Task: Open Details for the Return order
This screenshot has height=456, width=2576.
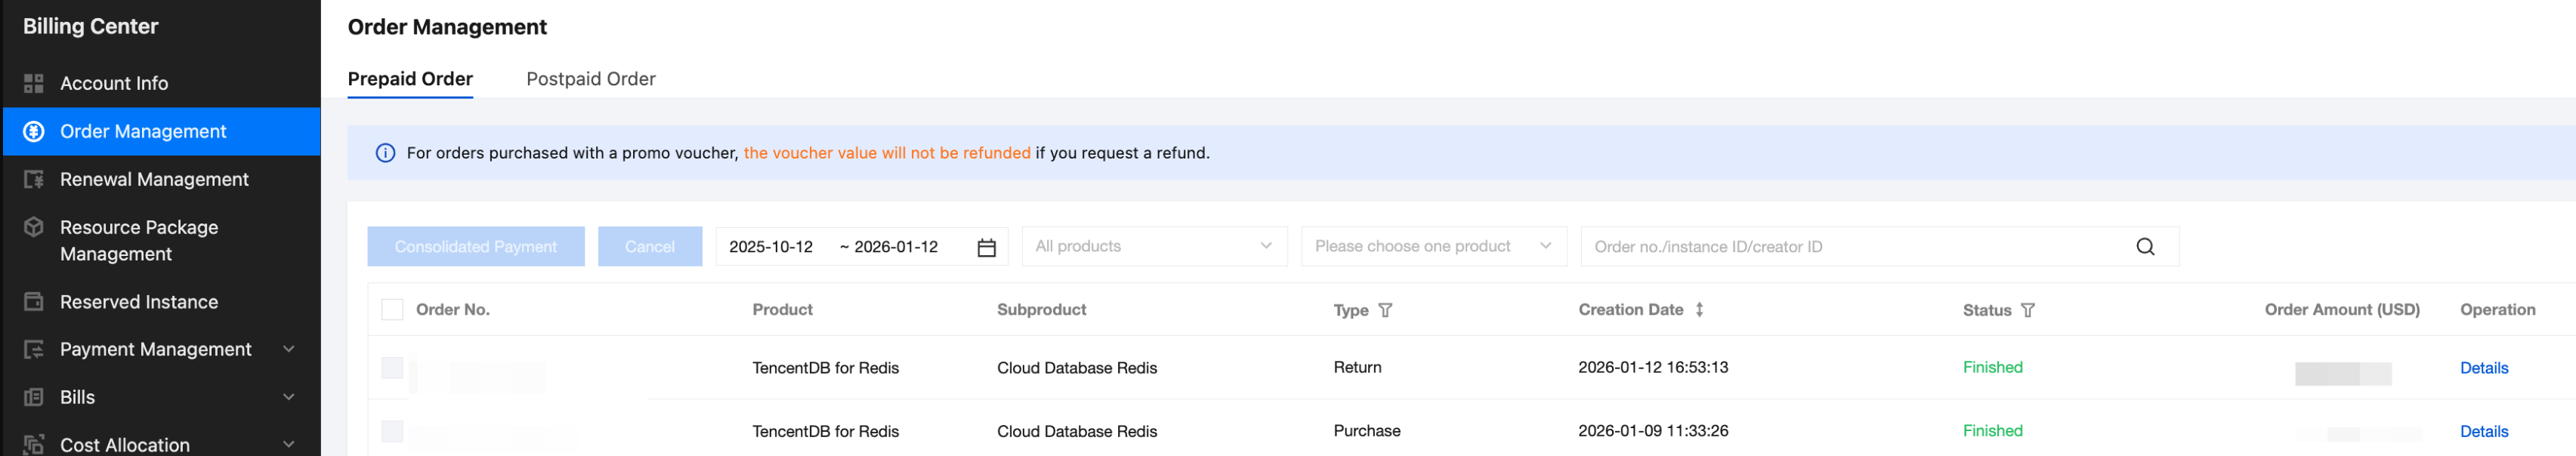Action: [2483, 368]
